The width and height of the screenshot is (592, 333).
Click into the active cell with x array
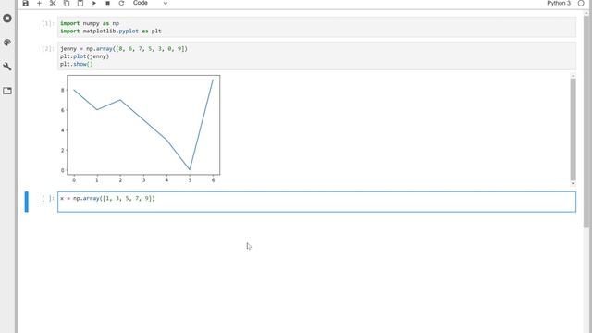[316, 202]
